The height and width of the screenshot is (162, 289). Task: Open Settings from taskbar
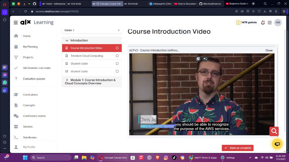[x=228, y=157]
